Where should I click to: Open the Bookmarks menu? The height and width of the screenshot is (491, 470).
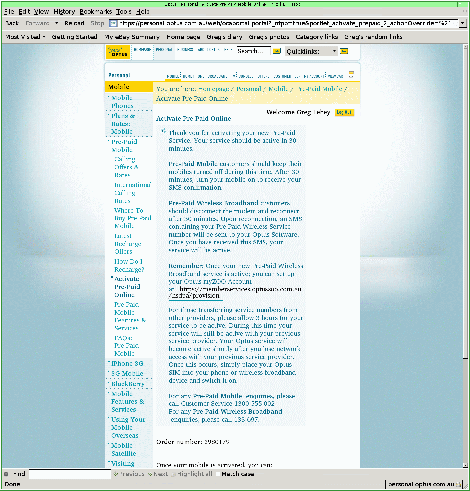[x=95, y=12]
